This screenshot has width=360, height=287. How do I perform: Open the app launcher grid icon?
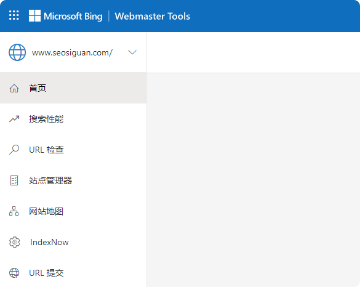14,15
